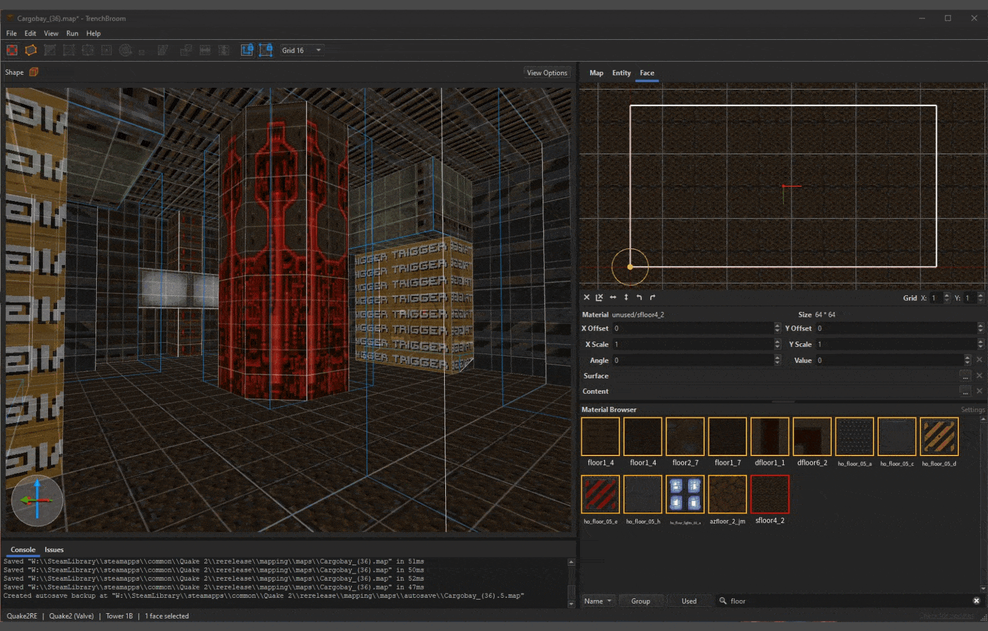
Task: Click the 3D viewport orientation gizmo
Action: click(x=37, y=501)
